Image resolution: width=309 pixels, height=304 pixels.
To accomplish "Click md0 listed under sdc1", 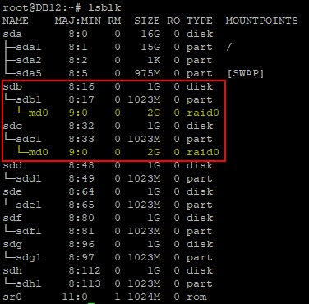I will click(x=38, y=152).
